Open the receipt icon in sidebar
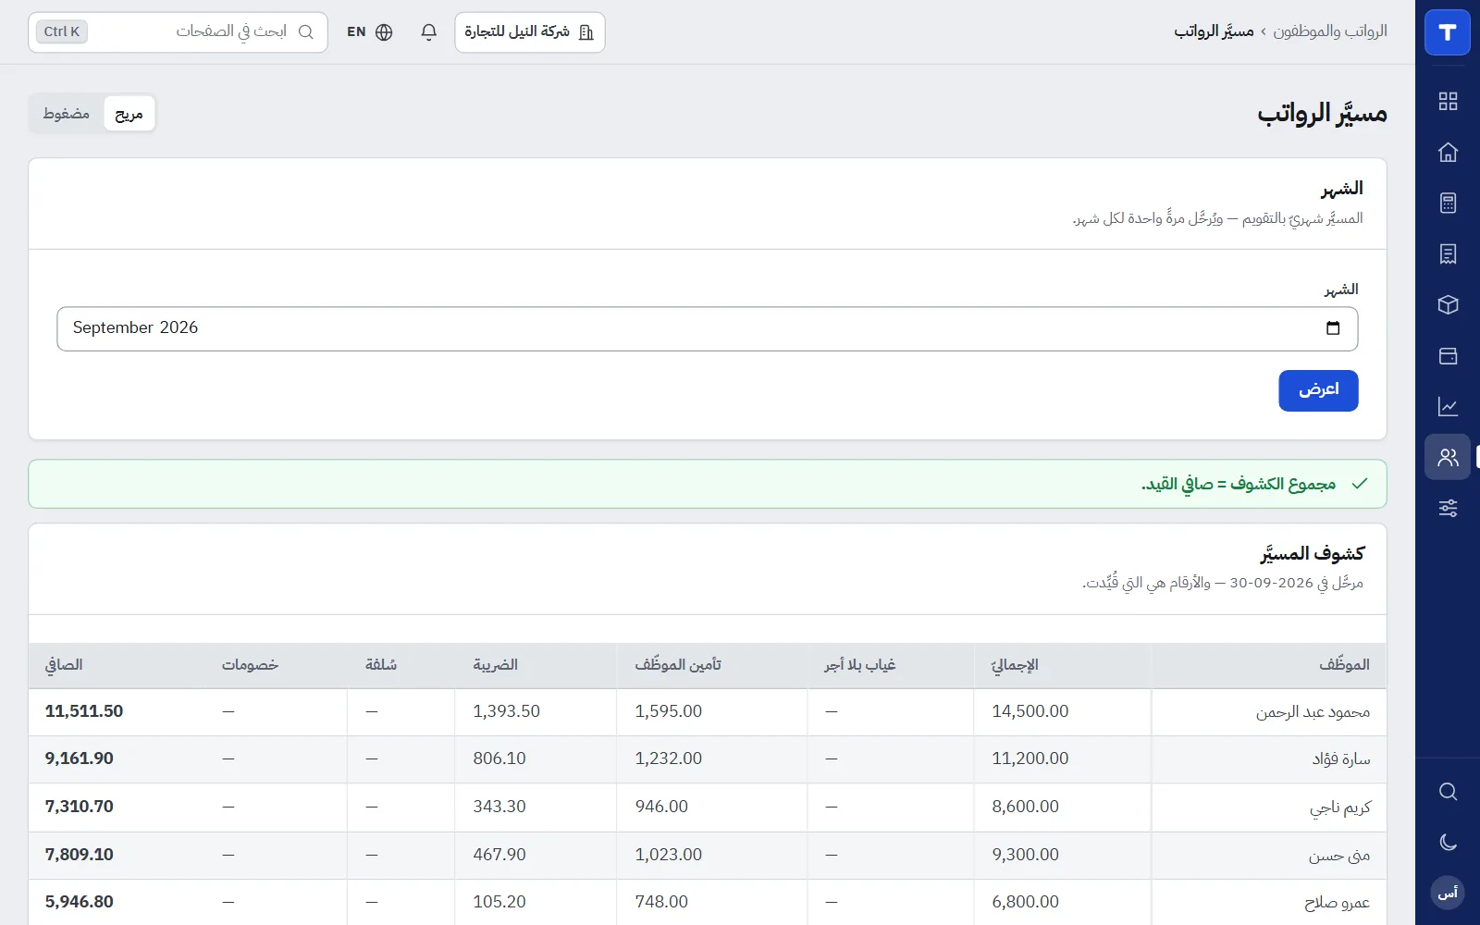 1448,253
